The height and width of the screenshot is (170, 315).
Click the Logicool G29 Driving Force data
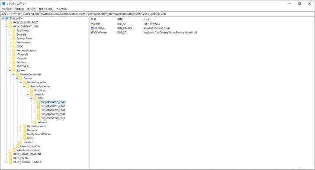click(x=170, y=33)
